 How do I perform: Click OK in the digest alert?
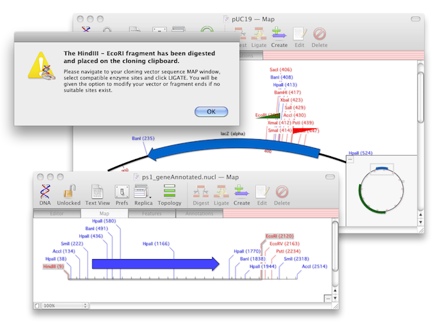pos(210,111)
